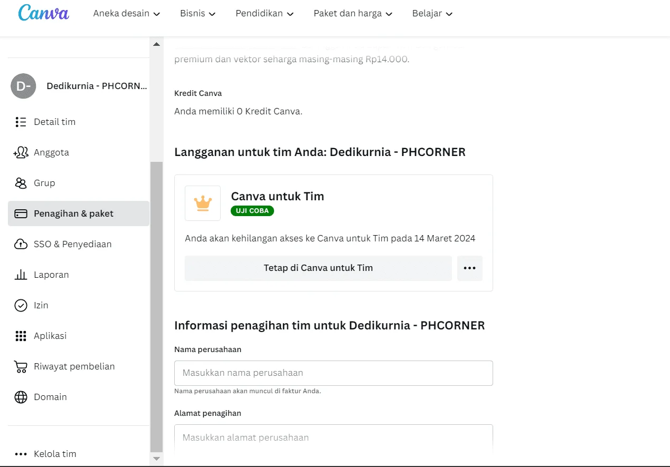Click the checkmark Izin icon
Image resolution: width=670 pixels, height=467 pixels.
21,305
